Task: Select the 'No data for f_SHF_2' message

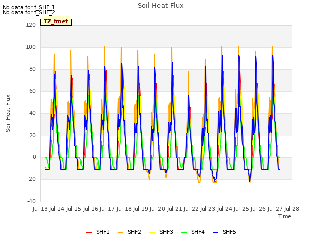Action: click(x=29, y=12)
